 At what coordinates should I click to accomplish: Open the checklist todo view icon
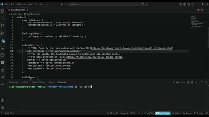click(x=2, y=62)
